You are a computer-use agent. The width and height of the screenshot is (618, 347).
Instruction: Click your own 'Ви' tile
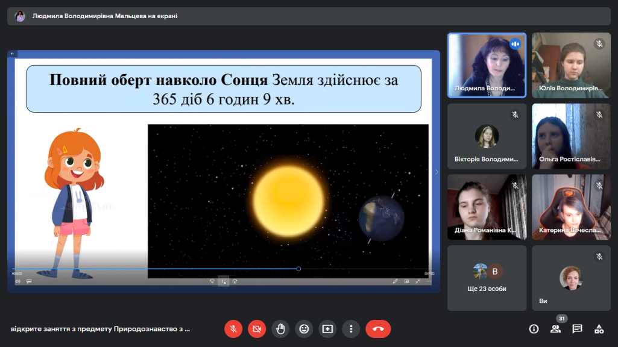571,278
